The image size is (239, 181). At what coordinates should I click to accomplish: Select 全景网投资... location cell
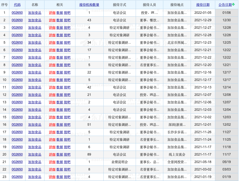(x=177, y=162)
